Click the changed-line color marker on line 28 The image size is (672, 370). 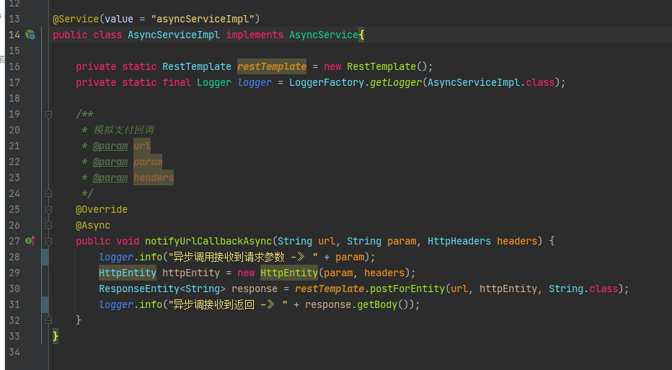pyautogui.click(x=45, y=257)
